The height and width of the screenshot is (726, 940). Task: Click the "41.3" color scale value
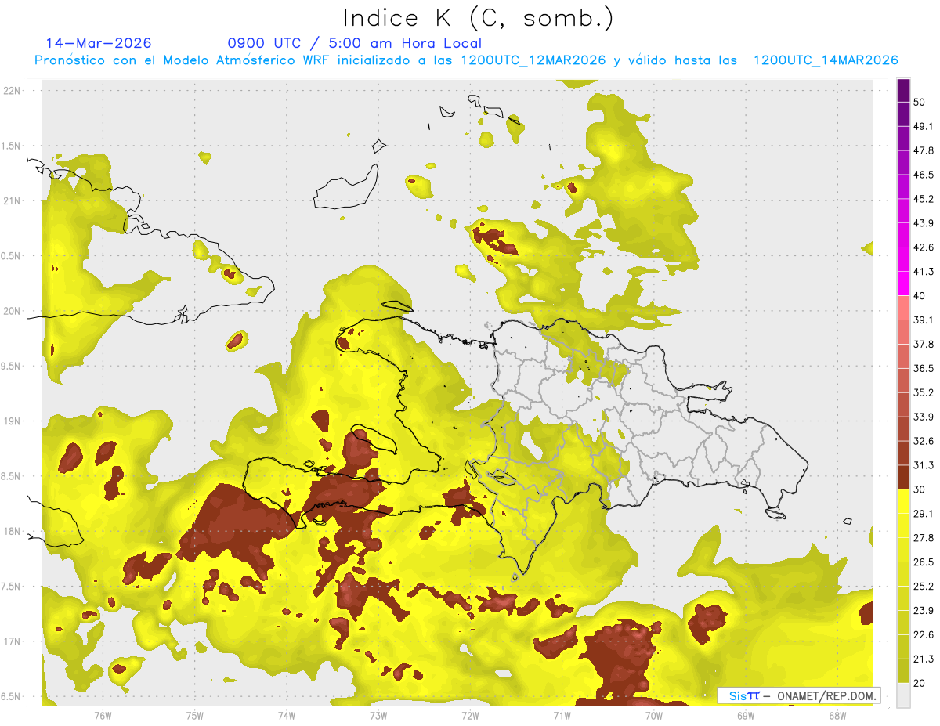pyautogui.click(x=924, y=272)
